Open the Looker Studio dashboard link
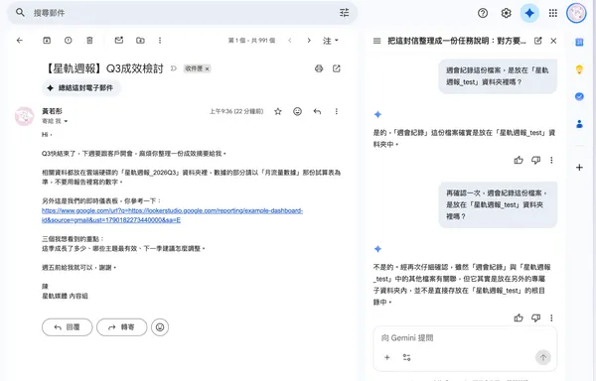This screenshot has width=596, height=381. (x=172, y=215)
